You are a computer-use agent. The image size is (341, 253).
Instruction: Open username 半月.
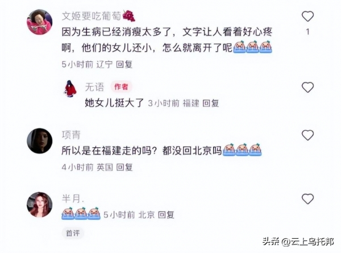[x=73, y=198]
